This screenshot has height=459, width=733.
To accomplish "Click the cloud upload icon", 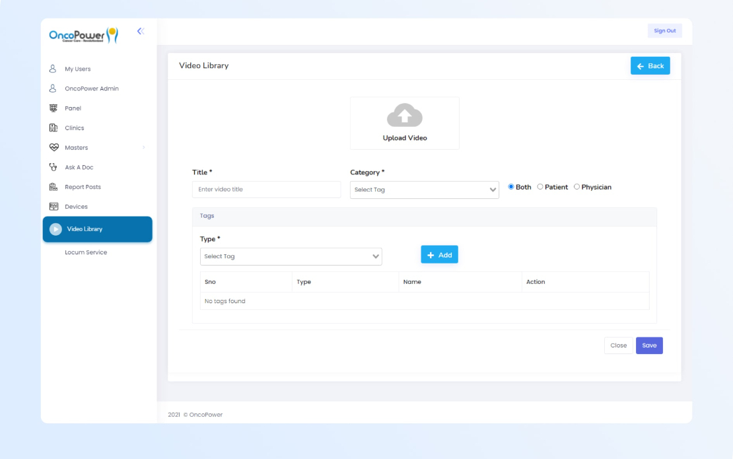I will coord(405,115).
